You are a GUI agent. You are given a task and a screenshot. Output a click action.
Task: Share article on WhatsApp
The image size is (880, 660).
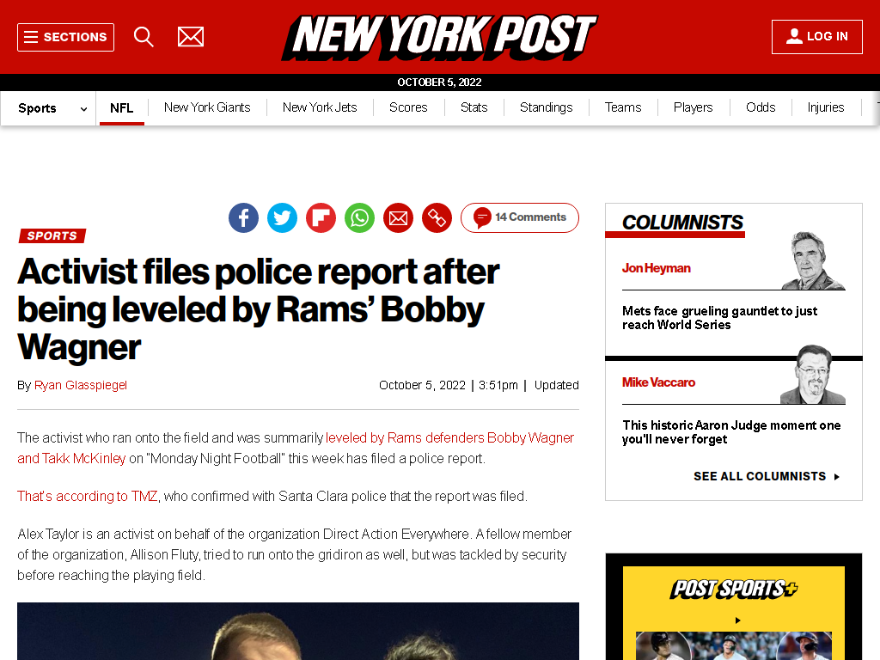pos(360,217)
